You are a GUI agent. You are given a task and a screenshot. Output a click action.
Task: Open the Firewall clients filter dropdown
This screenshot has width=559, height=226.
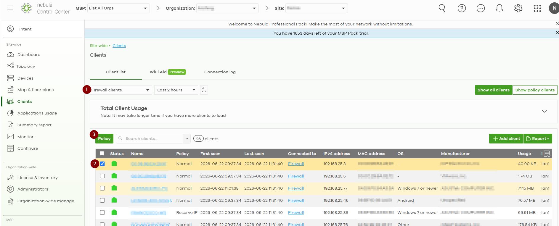[121, 90]
